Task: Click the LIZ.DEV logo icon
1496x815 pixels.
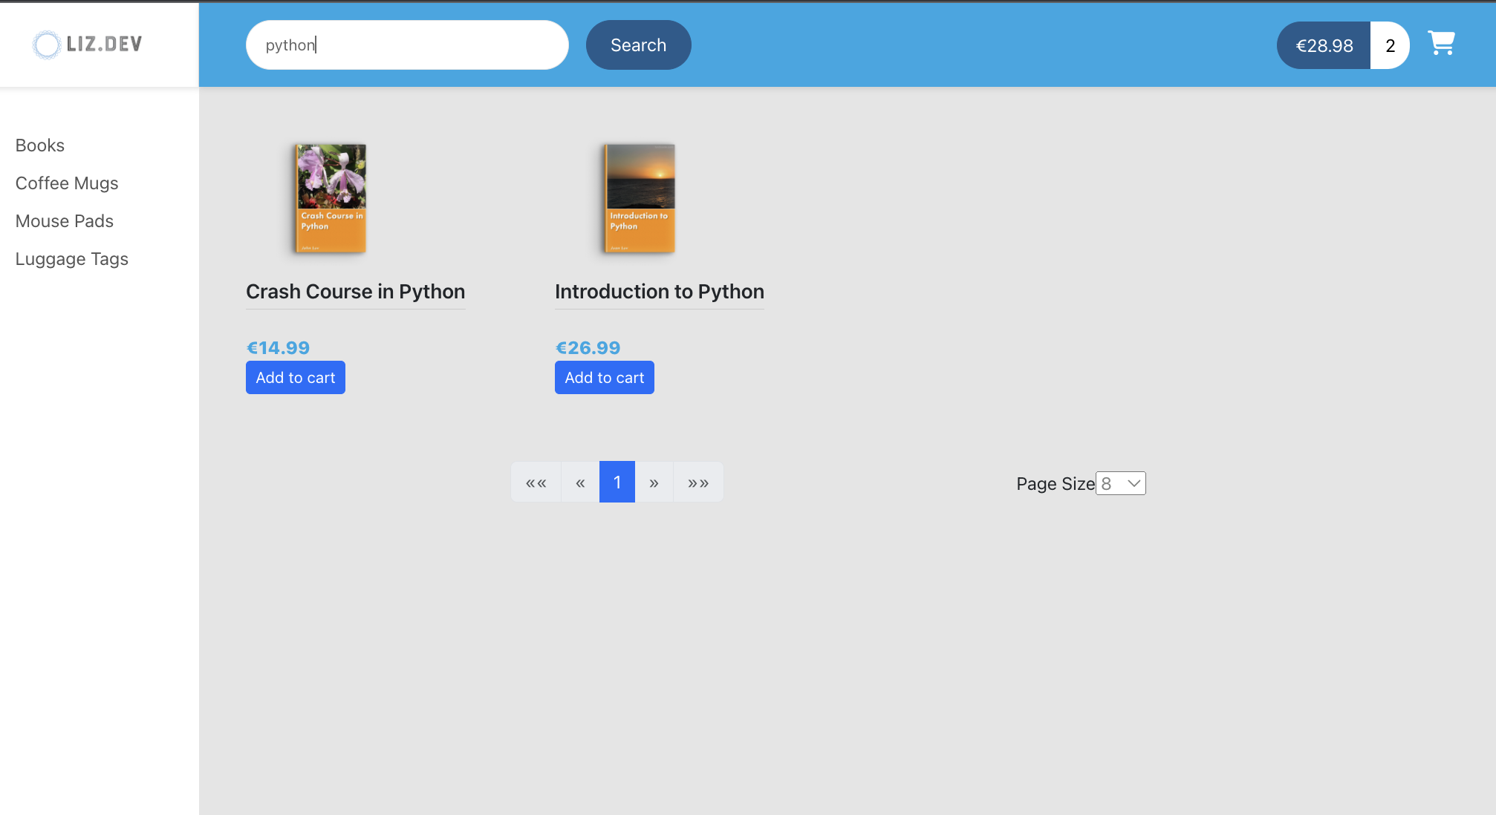Action: click(47, 45)
